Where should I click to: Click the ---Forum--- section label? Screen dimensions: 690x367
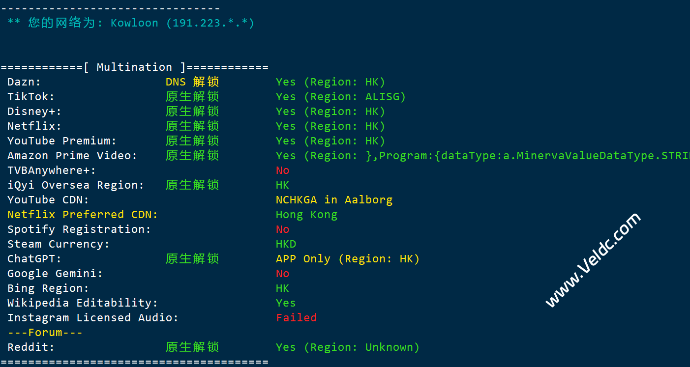[45, 333]
